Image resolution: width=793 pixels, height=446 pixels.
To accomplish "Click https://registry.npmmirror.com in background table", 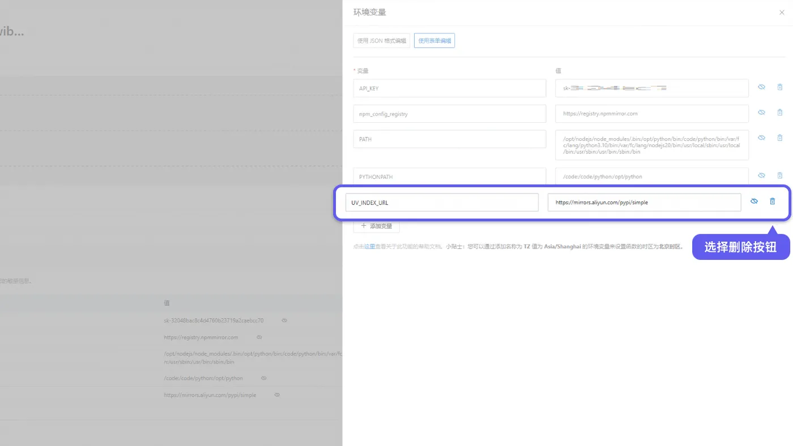I will point(201,337).
